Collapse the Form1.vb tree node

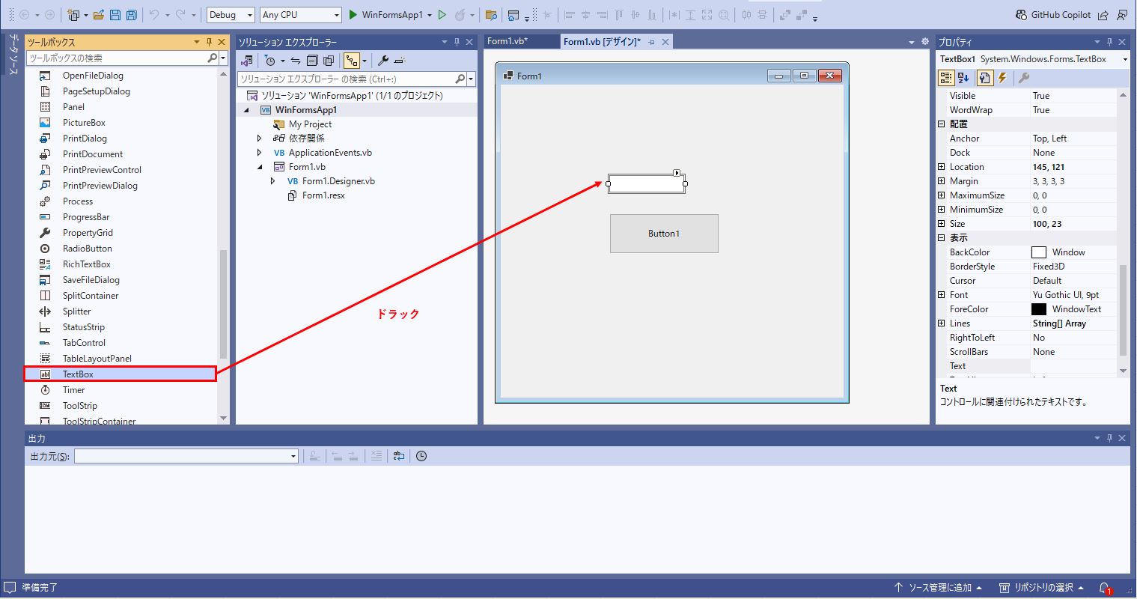(260, 167)
